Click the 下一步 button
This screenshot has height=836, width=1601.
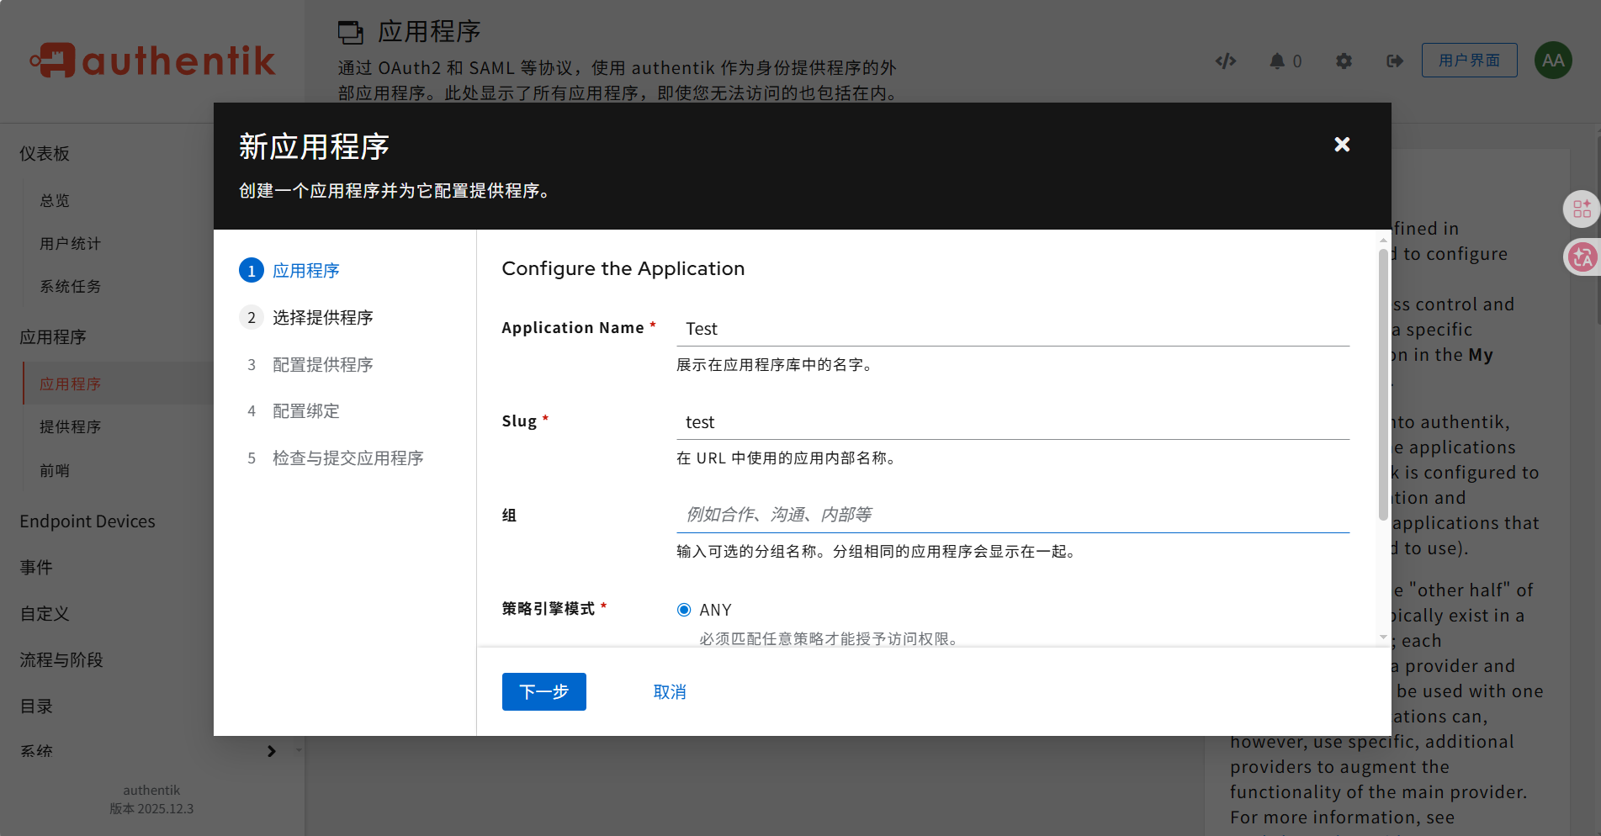click(543, 691)
